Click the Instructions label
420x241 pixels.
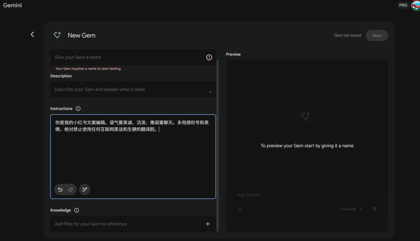tap(61, 109)
